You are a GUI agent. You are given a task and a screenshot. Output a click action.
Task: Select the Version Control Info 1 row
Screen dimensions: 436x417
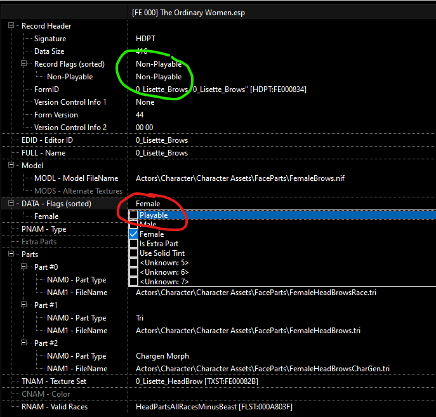(70, 102)
